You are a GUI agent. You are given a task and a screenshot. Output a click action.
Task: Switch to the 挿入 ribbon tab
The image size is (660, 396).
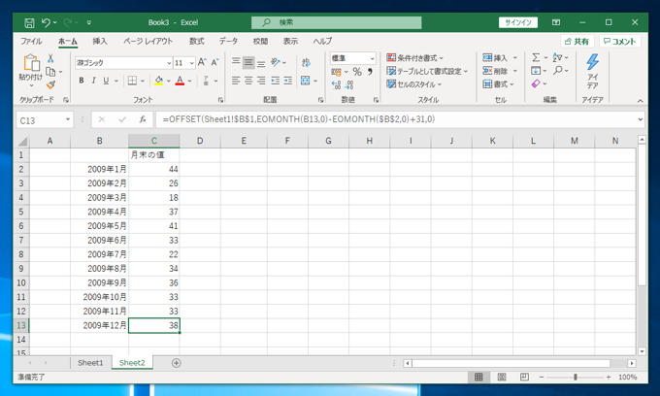click(100, 41)
